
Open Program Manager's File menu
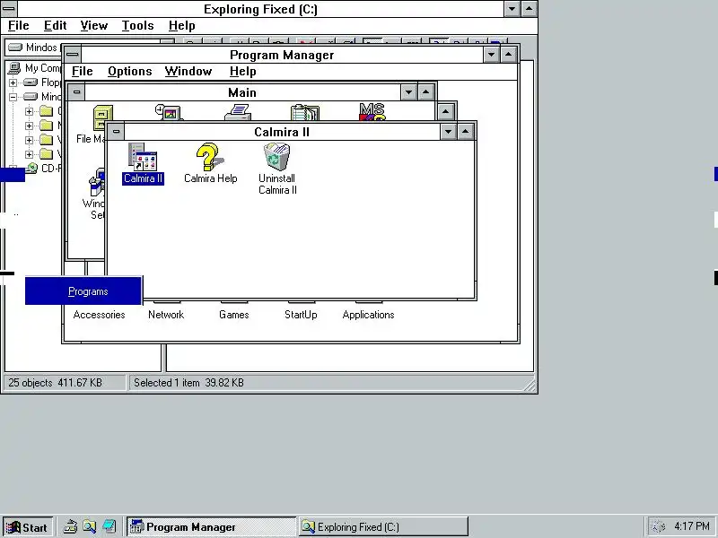click(x=83, y=72)
